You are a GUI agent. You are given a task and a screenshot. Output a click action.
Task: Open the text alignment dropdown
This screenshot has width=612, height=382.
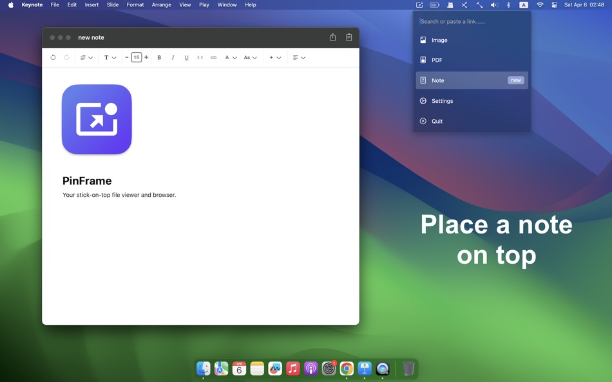click(299, 57)
